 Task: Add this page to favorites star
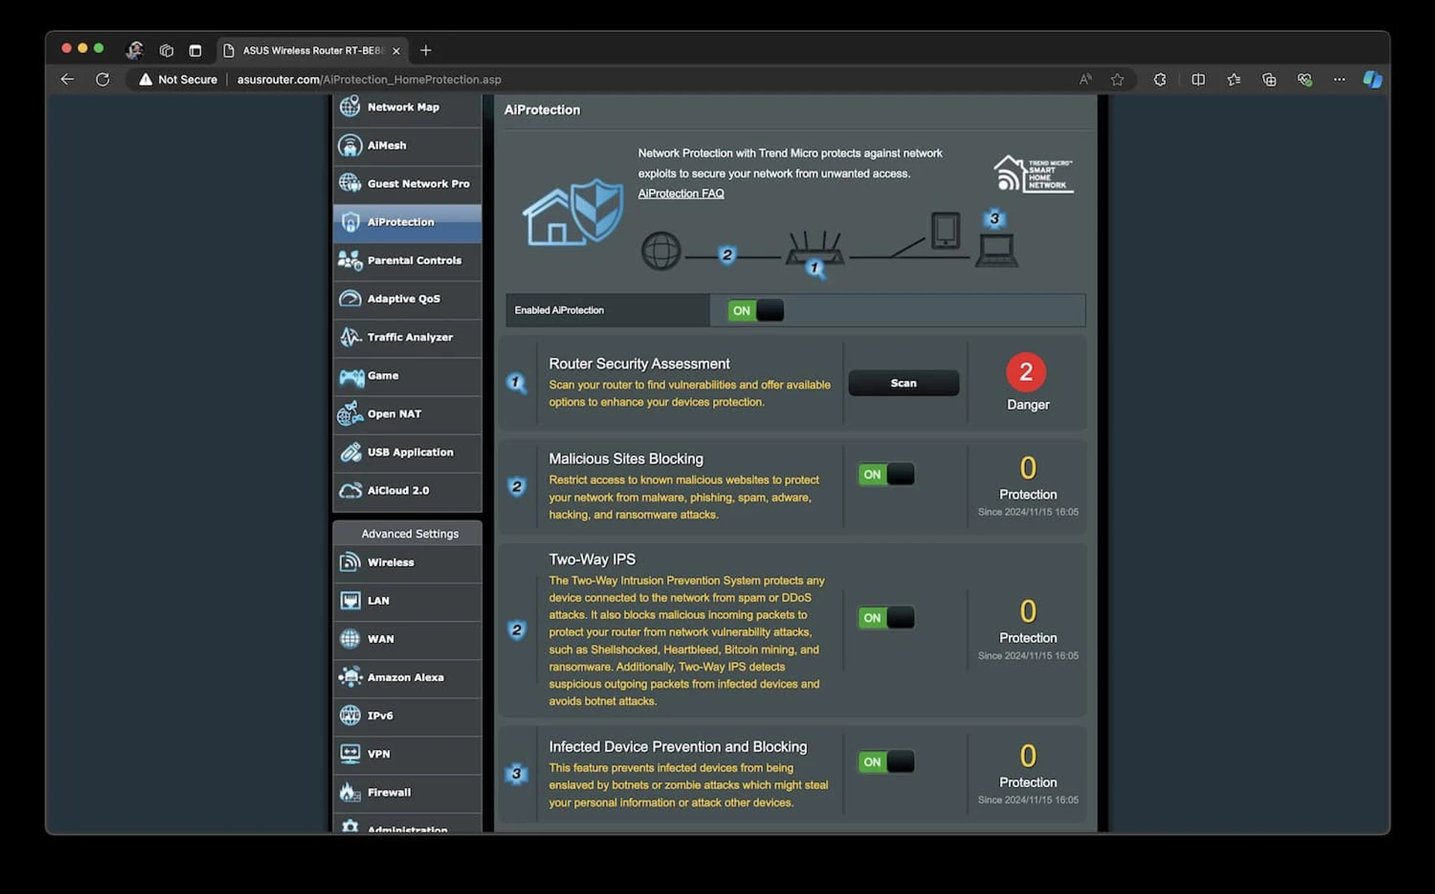pyautogui.click(x=1117, y=79)
